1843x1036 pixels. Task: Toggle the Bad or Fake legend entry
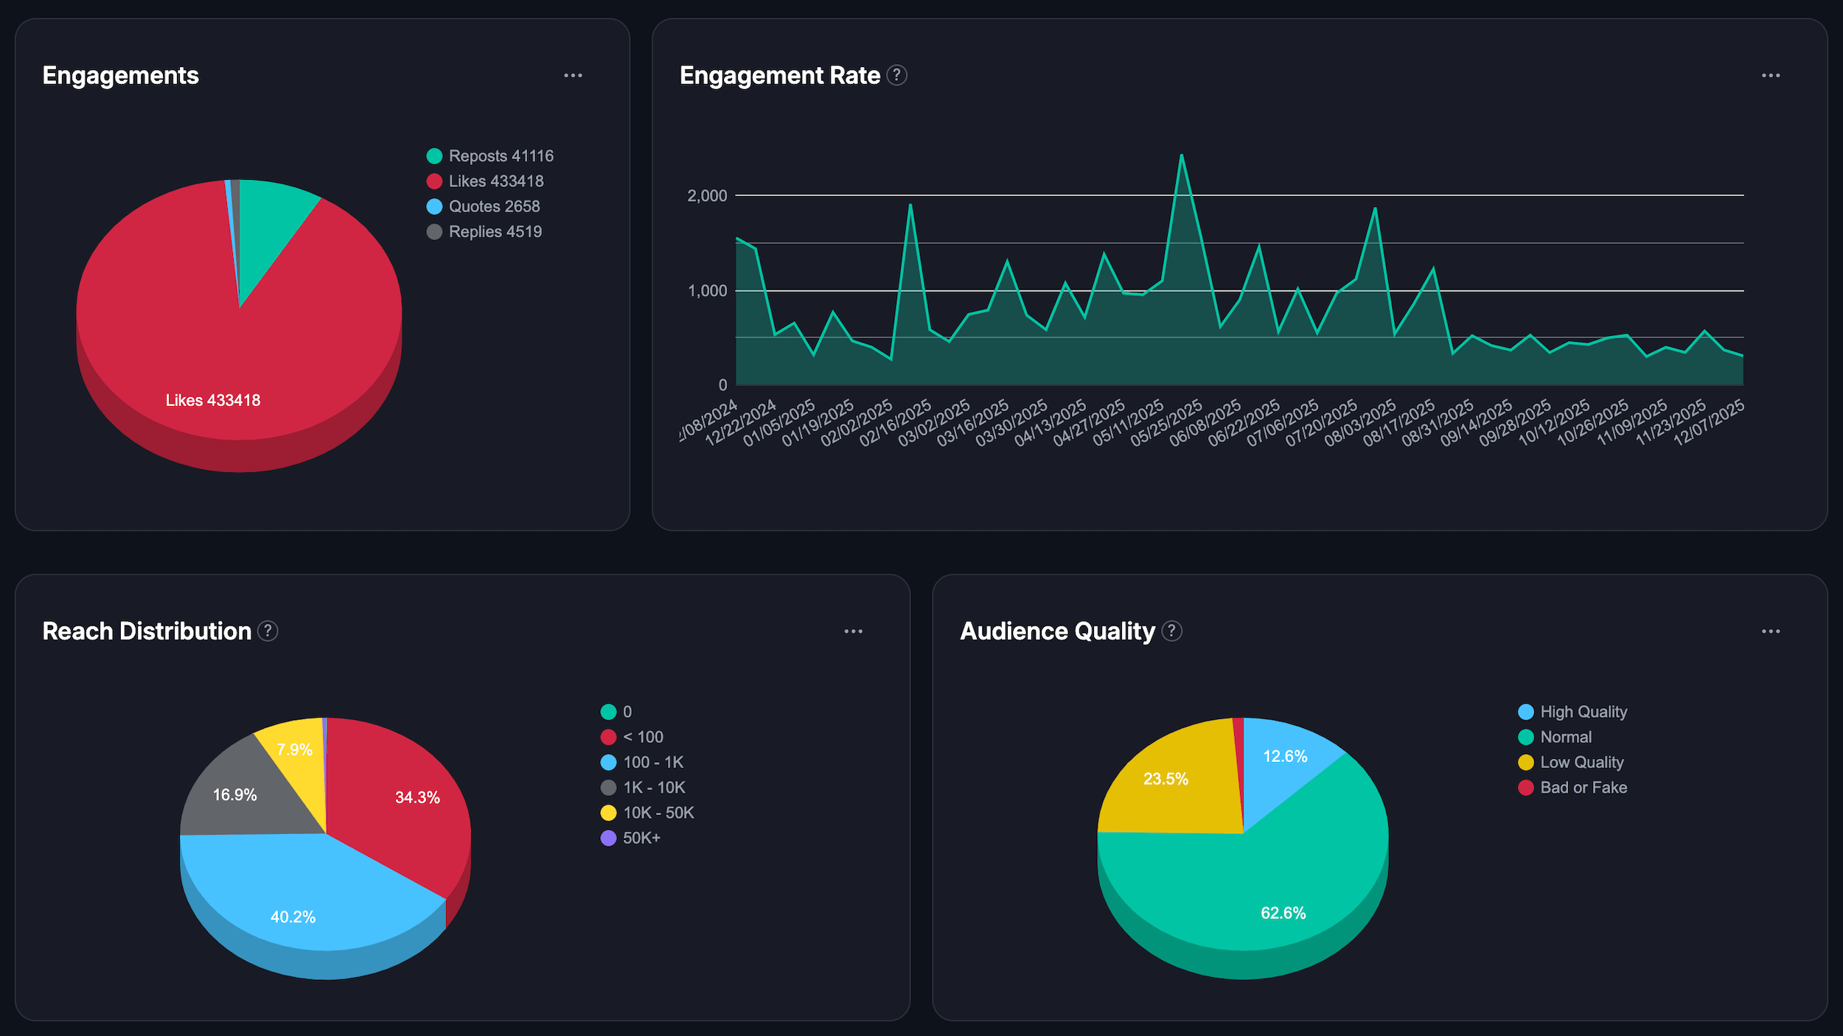[x=1583, y=787]
